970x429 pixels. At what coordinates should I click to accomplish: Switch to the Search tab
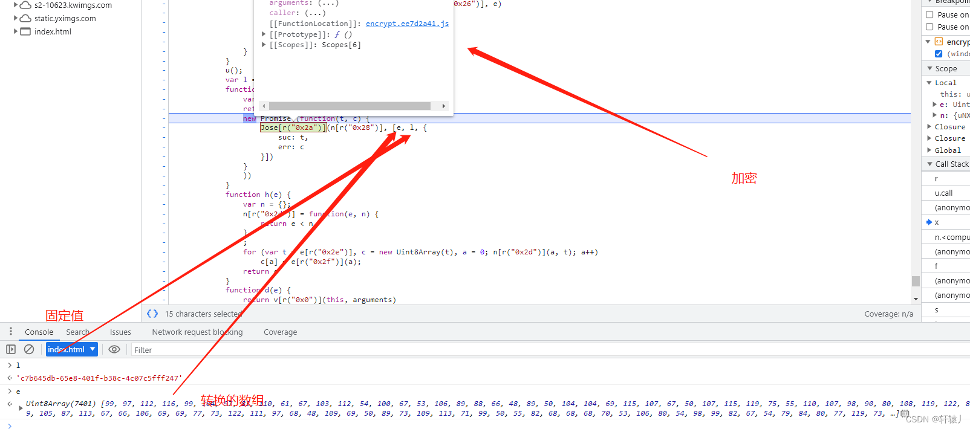coord(77,332)
